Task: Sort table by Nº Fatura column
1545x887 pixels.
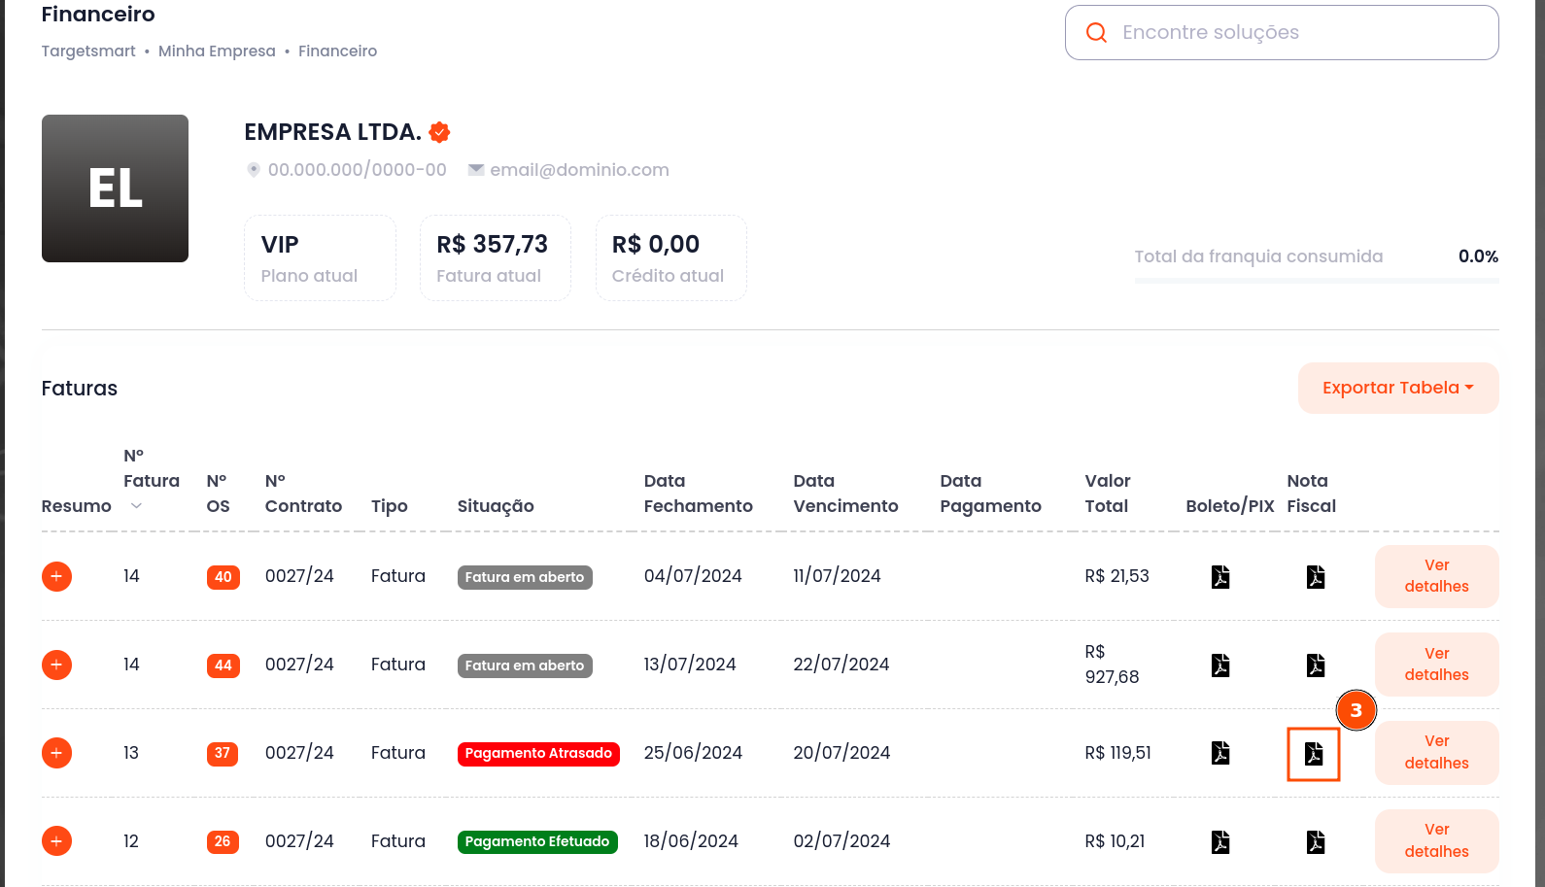Action: tap(137, 506)
